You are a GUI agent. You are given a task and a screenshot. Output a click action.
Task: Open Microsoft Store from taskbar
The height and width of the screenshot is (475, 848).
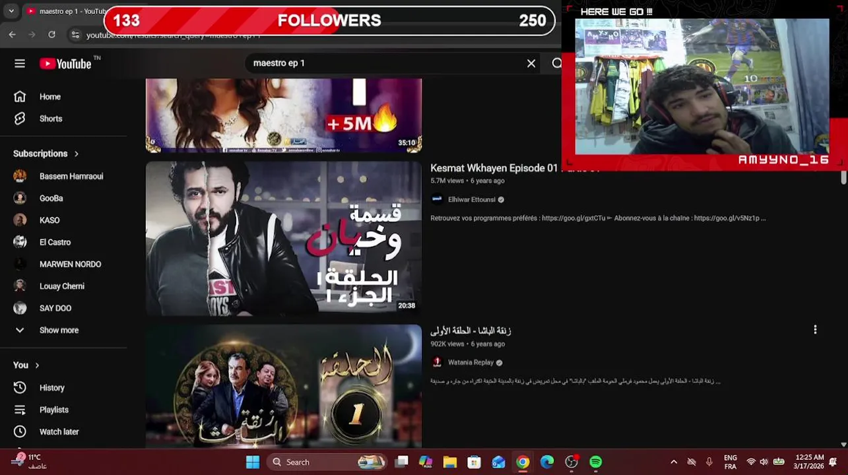[474, 462]
